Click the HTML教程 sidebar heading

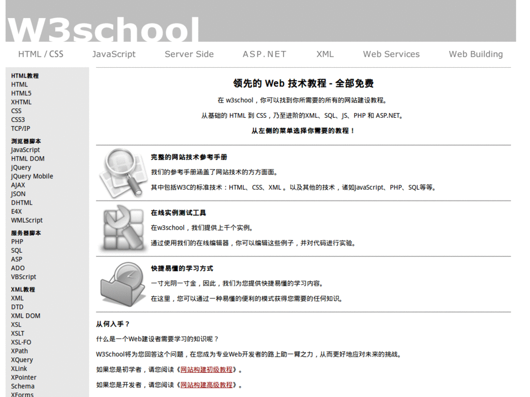(x=25, y=75)
